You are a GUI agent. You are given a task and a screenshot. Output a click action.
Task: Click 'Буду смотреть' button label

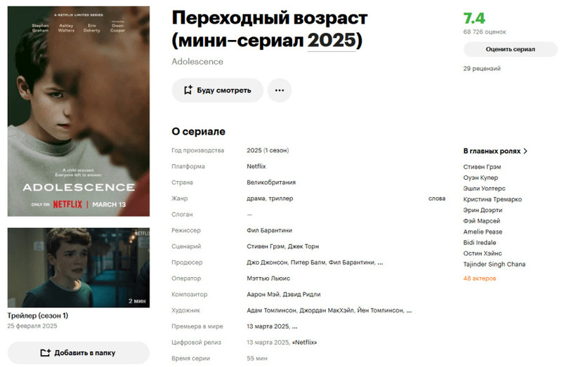click(224, 91)
